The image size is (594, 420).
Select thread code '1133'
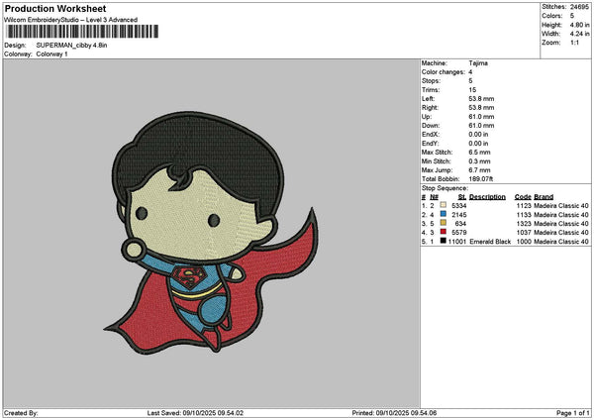(x=524, y=215)
